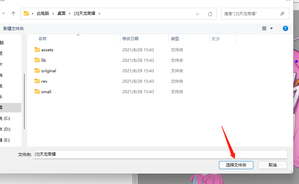Navigate to 桌面 in breadcrumb path
Viewport: 299px width, 184px height.
click(61, 14)
